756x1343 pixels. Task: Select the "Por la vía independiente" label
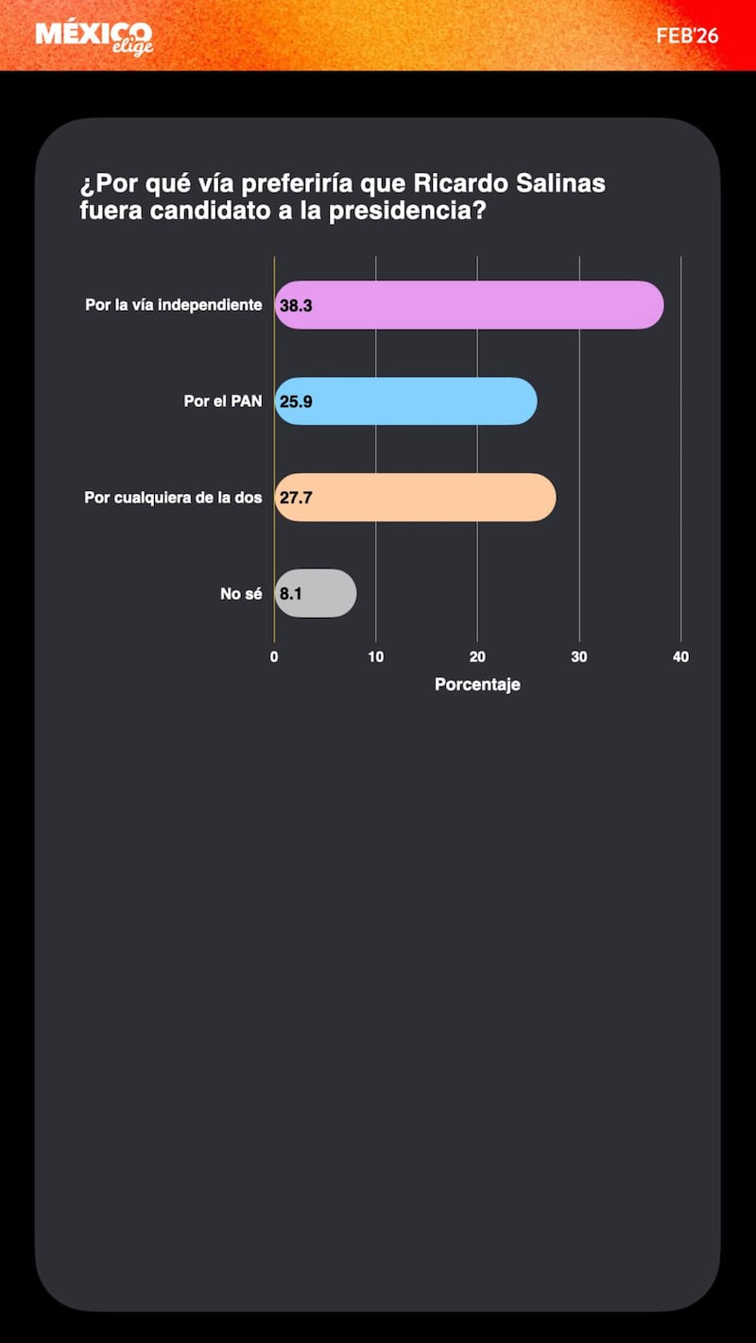tap(174, 305)
